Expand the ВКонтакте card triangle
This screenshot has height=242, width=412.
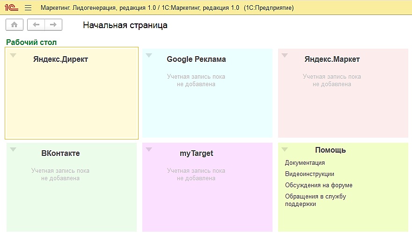(13, 149)
